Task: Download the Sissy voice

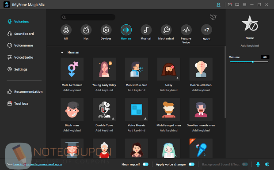Action: click(x=178, y=78)
